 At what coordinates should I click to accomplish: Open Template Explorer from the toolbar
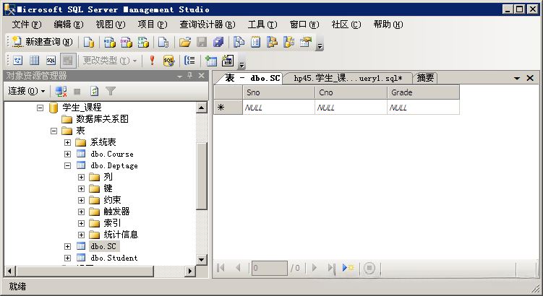[x=288, y=42]
